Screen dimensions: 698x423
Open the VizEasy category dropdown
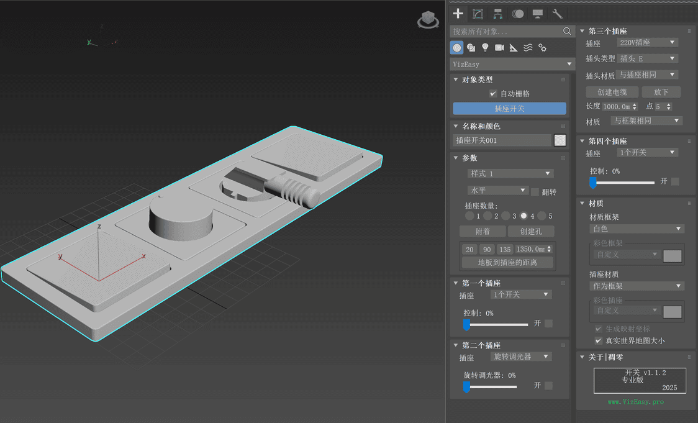click(x=512, y=64)
